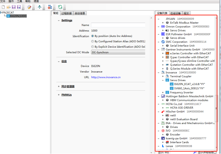Collapse the Inovance Servo Drives node
The image size is (221, 154).
(x=163, y=80)
